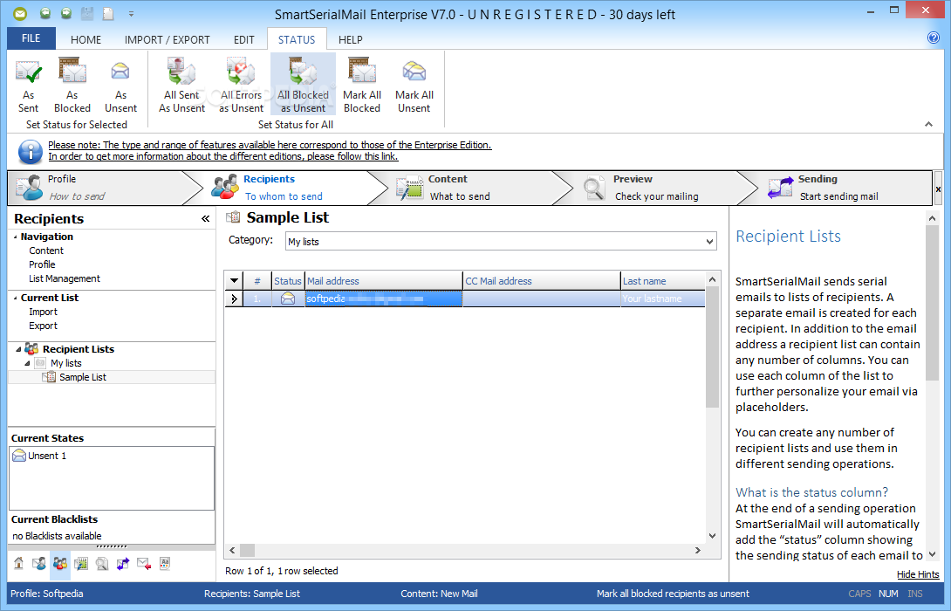Click the SmartSerialMail envelope app icon
The width and height of the screenshot is (951, 611).
click(21, 13)
